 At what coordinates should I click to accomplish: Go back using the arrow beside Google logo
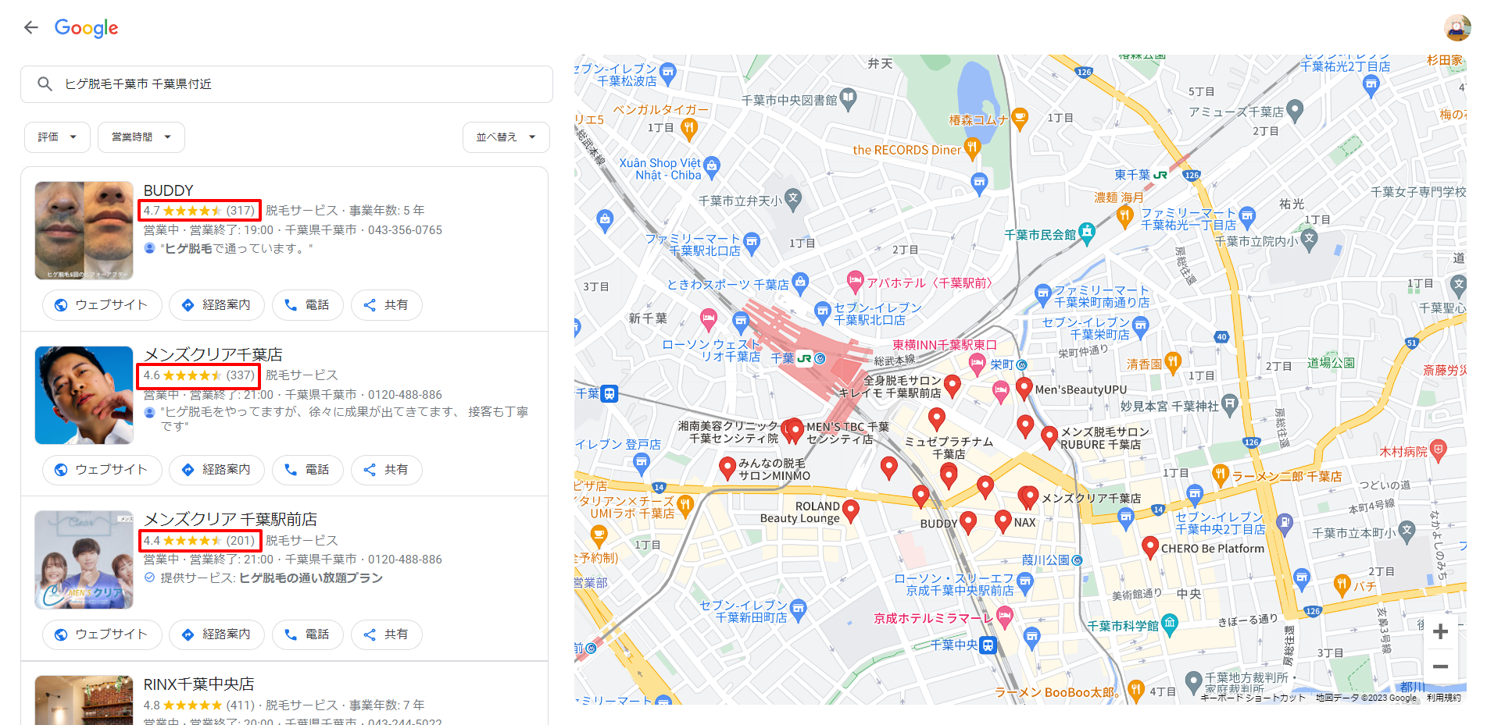[31, 28]
